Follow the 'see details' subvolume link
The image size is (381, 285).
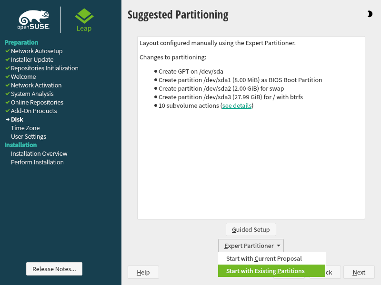coord(237,106)
